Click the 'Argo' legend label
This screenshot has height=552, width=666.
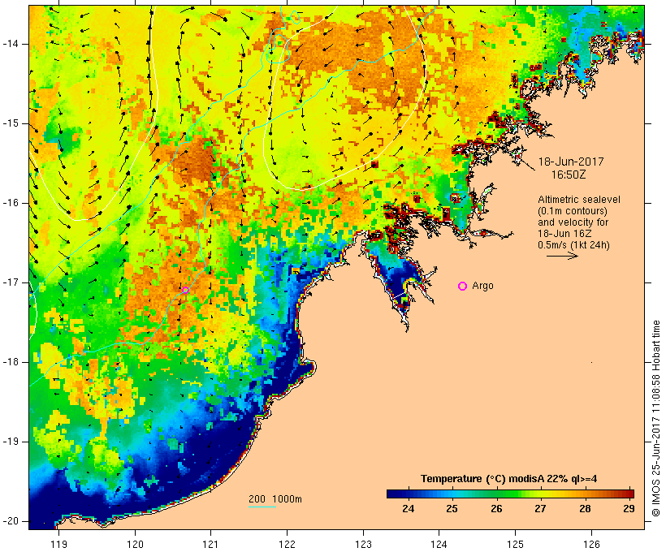[483, 286]
